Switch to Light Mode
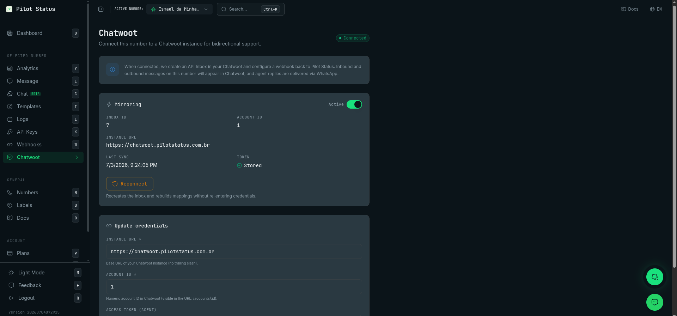This screenshot has height=316, width=677. 45,273
